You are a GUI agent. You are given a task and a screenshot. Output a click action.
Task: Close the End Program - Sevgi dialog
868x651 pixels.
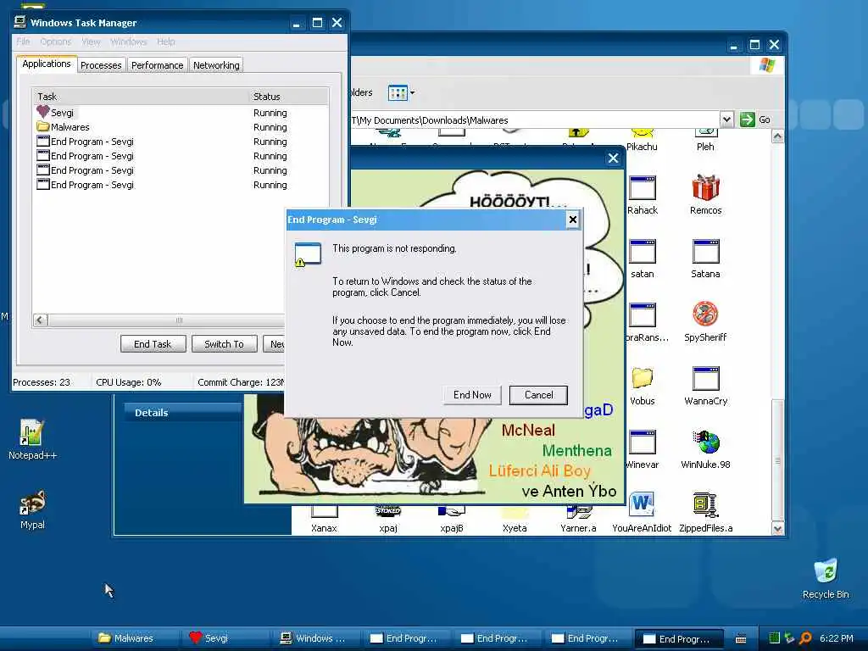click(x=572, y=220)
